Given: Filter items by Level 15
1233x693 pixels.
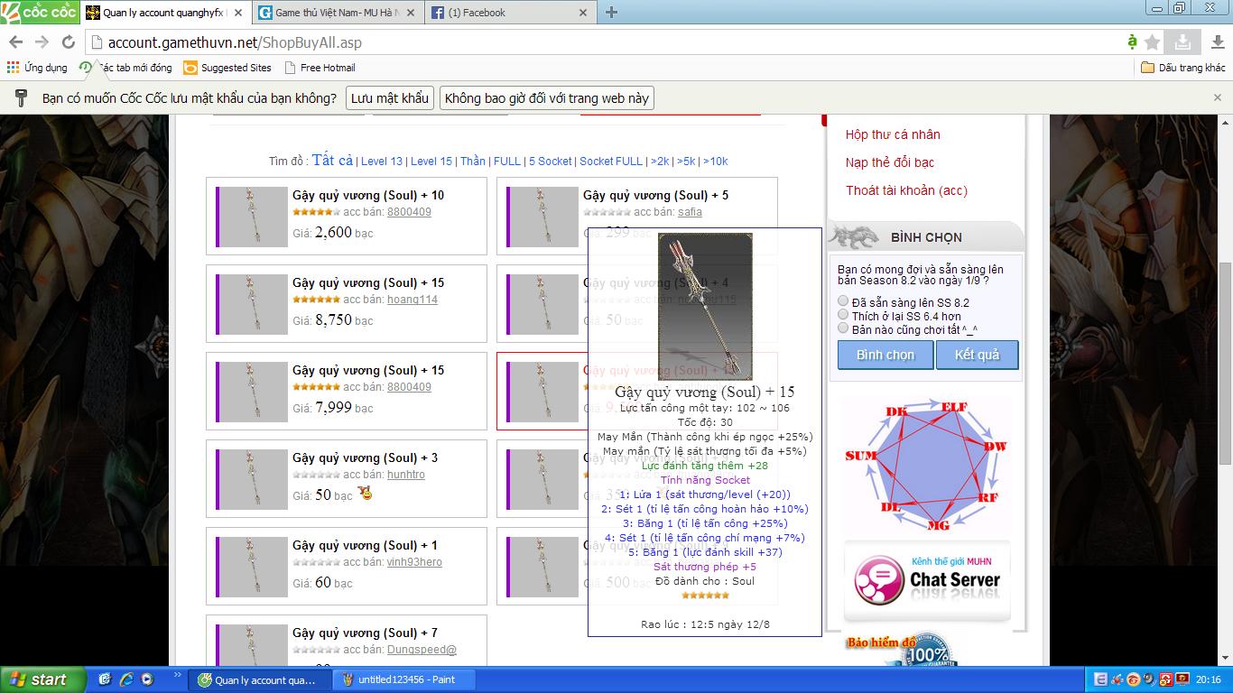Looking at the screenshot, I should coord(431,161).
